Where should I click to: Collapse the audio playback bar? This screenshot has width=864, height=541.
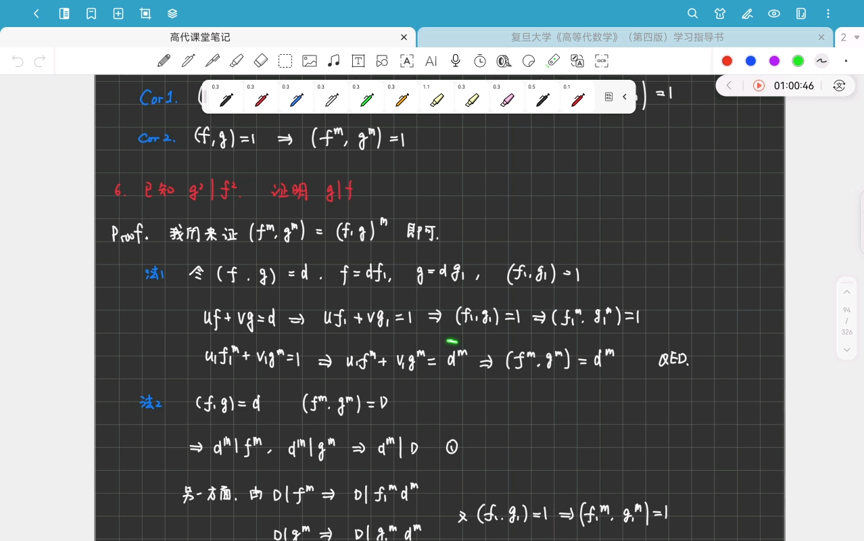tap(729, 86)
